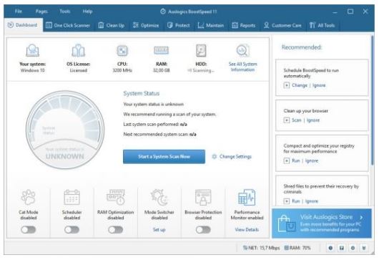Click the RAM Optimization icon
Image resolution: width=379 pixels, height=260 pixels.
(x=116, y=197)
